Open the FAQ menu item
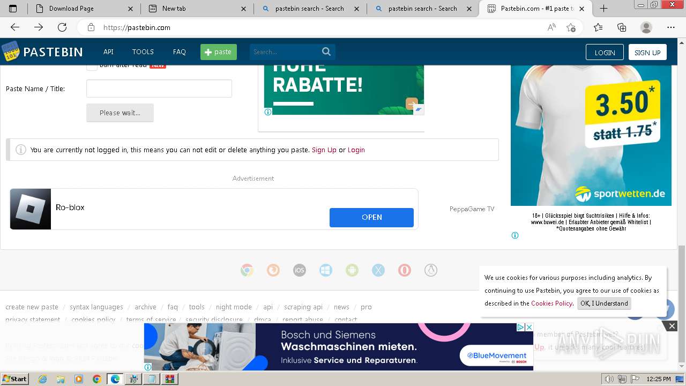The width and height of the screenshot is (686, 386). point(180,52)
